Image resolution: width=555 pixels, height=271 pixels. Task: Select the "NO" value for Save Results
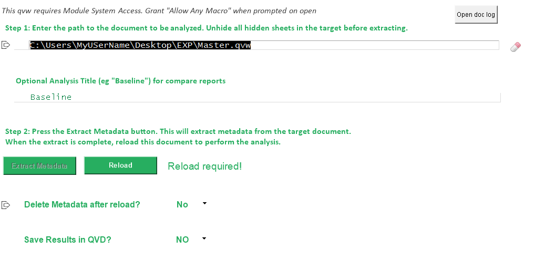coord(182,239)
